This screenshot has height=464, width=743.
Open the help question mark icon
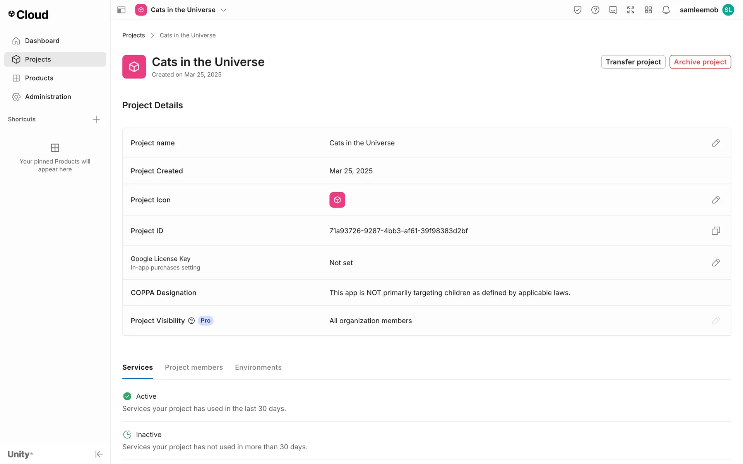[x=595, y=10]
